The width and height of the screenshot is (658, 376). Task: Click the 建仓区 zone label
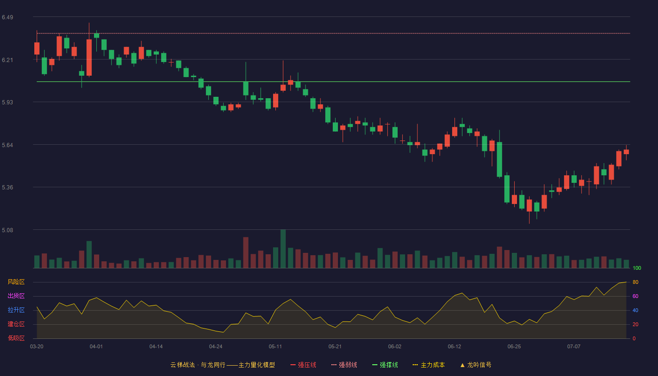tap(16, 324)
